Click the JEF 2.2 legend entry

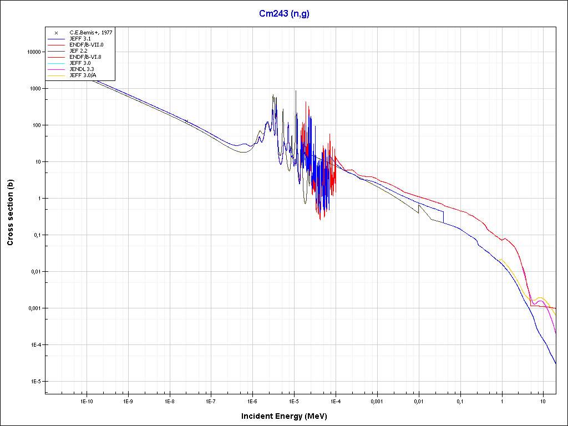[x=79, y=51]
